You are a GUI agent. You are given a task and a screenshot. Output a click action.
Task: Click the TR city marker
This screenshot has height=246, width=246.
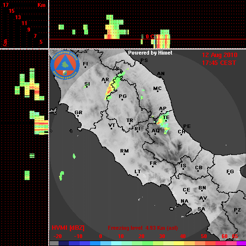129,123
